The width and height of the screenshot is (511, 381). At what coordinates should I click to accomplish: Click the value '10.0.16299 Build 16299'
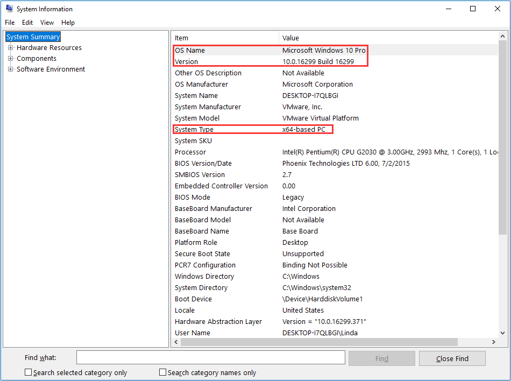pos(318,61)
